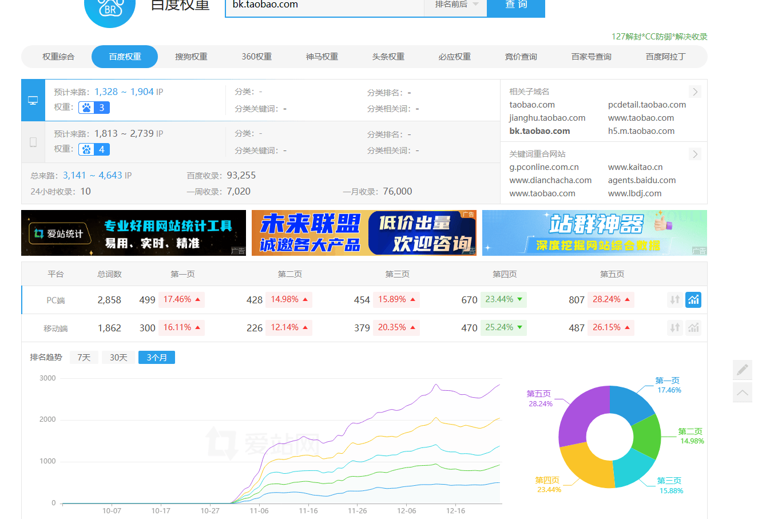Open the 头条权重 tab

388,57
